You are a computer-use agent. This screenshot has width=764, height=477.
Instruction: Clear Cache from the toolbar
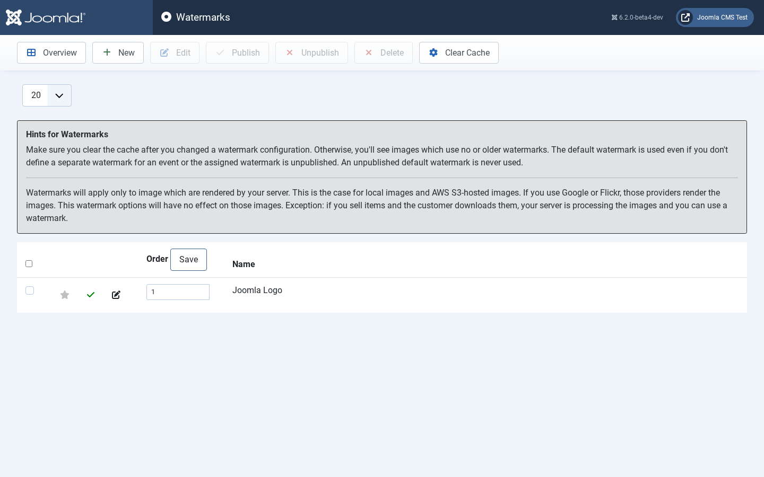point(459,53)
